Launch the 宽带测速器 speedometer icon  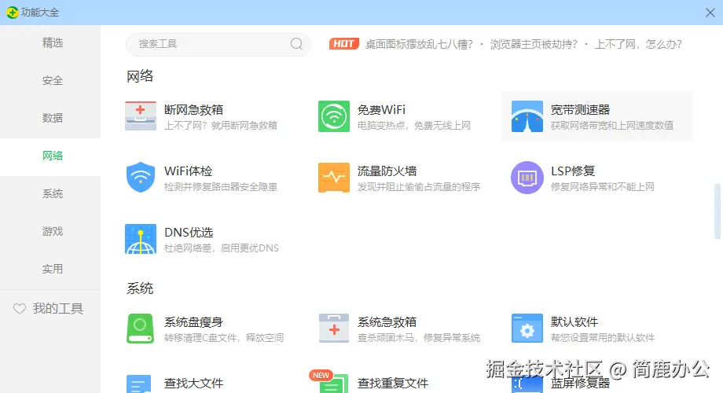coord(527,116)
